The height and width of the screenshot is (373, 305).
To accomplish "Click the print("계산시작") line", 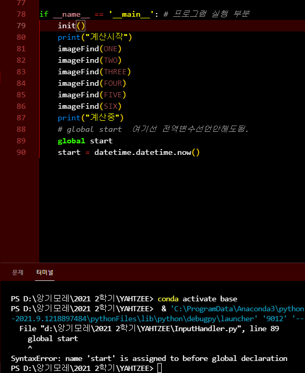I will [x=95, y=37].
